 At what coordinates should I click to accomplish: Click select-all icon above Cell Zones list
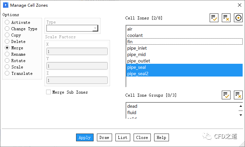pos(214,18)
